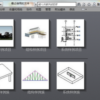Open the ribbon display options dropdown
Viewport: 100px width, 100px height.
pos(84,9)
